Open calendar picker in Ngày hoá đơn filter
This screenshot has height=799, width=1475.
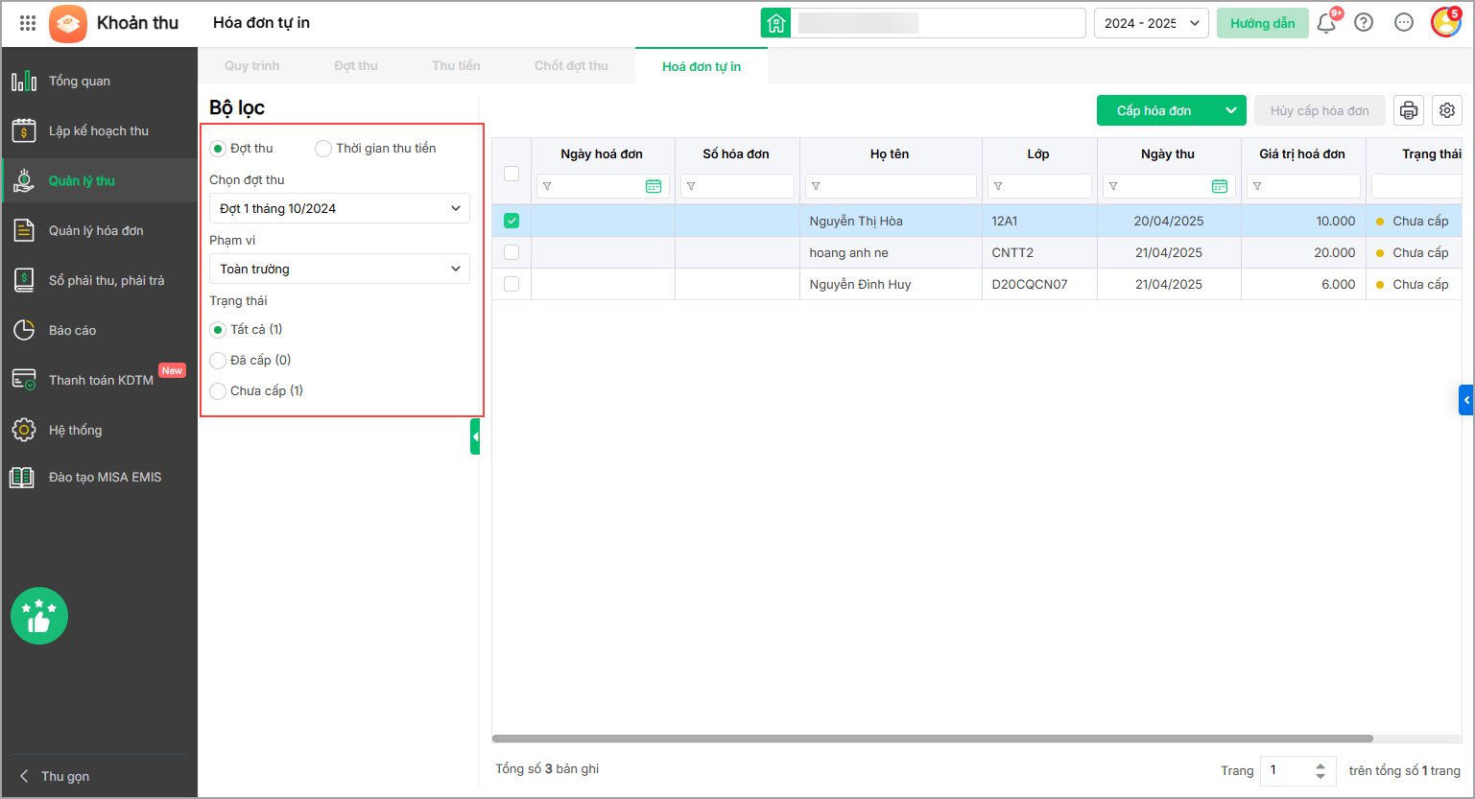[x=654, y=186]
